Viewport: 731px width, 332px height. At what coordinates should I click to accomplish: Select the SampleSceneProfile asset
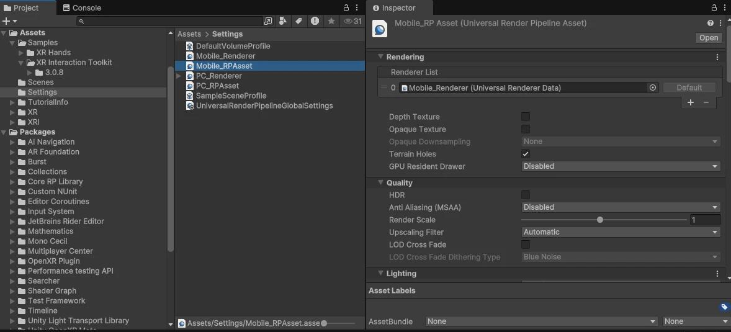[x=231, y=96]
